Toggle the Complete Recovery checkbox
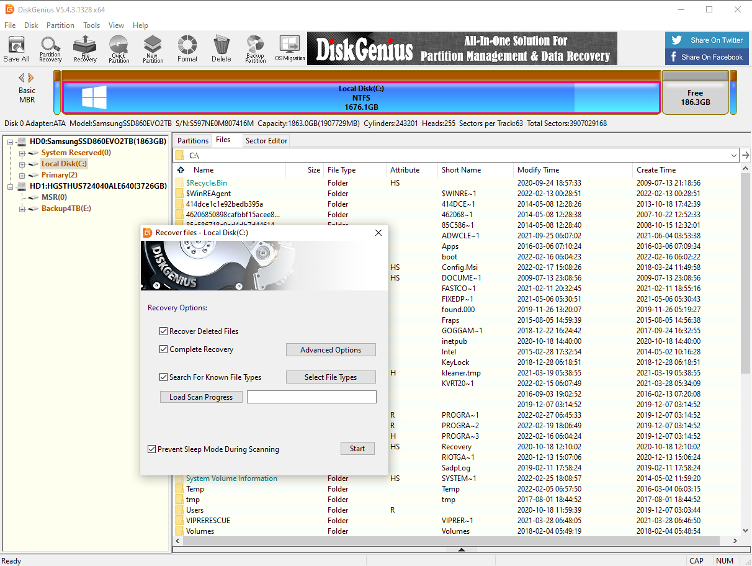The width and height of the screenshot is (752, 566). pyautogui.click(x=164, y=349)
